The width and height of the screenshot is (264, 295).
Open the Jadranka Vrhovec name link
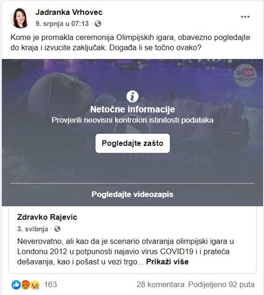coord(69,12)
